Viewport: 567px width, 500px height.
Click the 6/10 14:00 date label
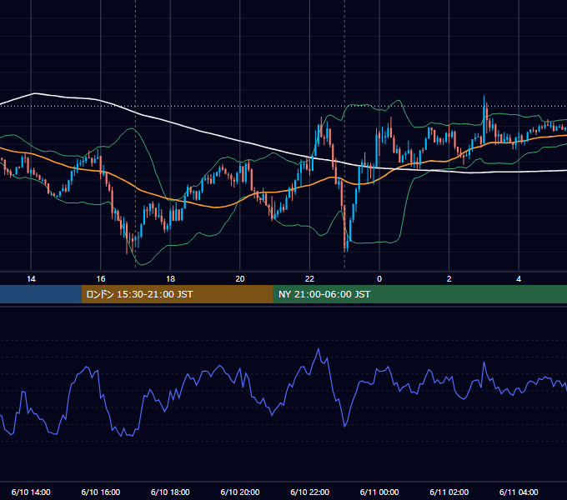pos(31,492)
